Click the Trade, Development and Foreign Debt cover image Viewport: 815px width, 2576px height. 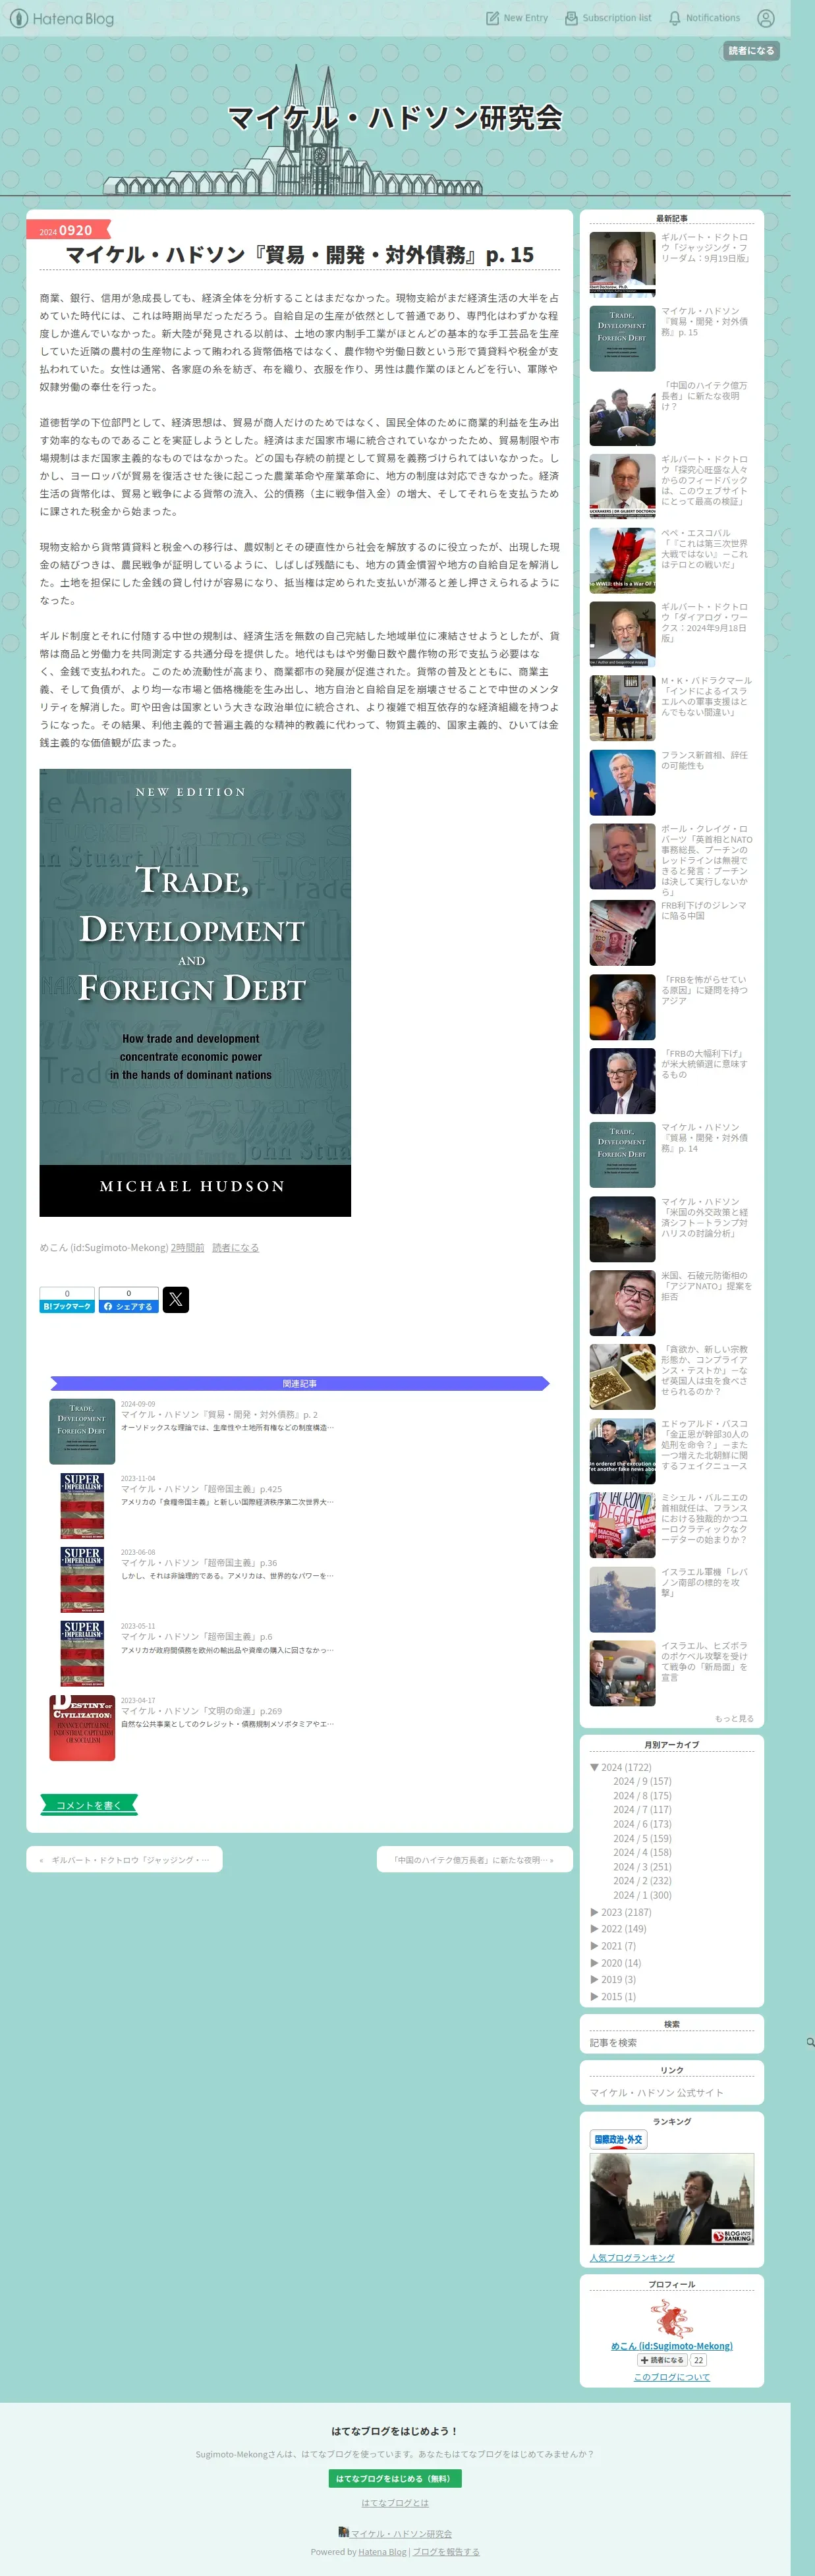pyautogui.click(x=195, y=992)
